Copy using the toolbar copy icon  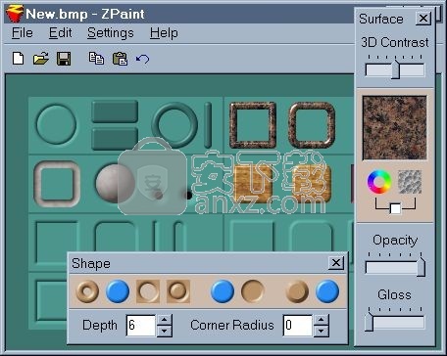[96, 59]
